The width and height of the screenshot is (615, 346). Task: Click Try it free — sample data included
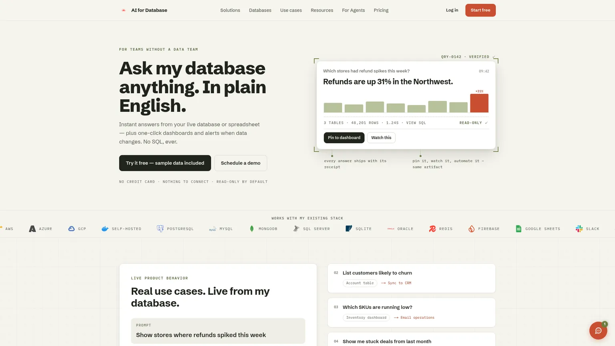point(165,163)
